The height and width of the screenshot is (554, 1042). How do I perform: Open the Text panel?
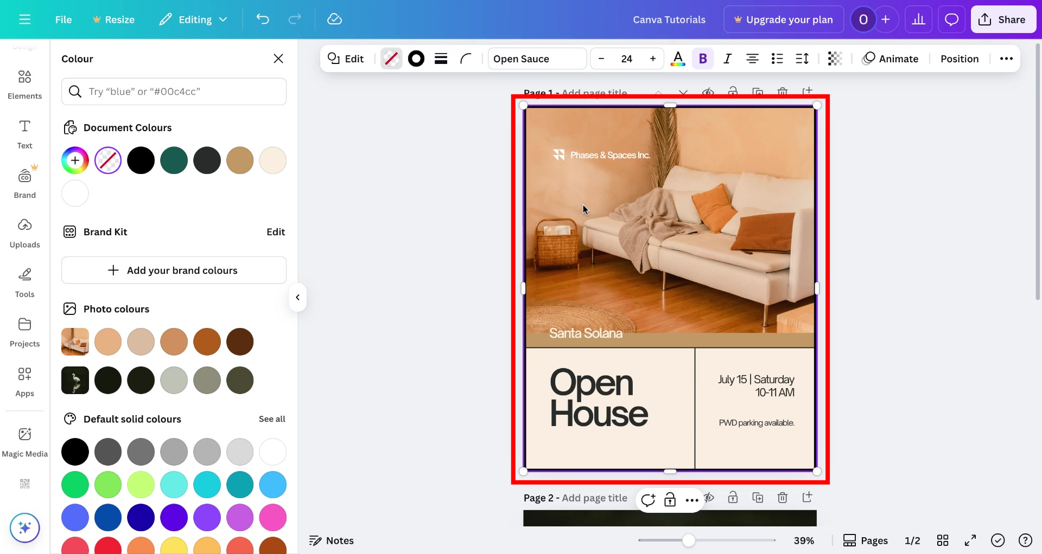click(x=24, y=133)
